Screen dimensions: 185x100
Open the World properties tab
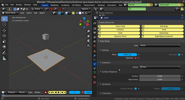click(x=95, y=46)
